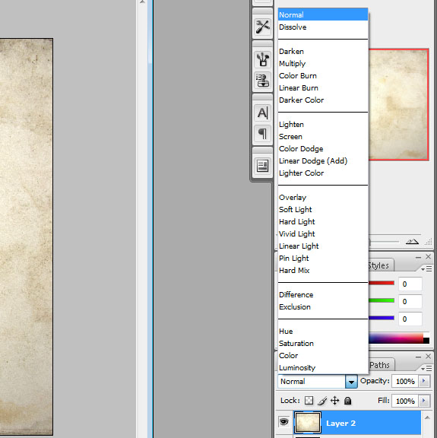Click the lock transparent pixels icon
The width and height of the screenshot is (437, 438).
click(x=309, y=401)
